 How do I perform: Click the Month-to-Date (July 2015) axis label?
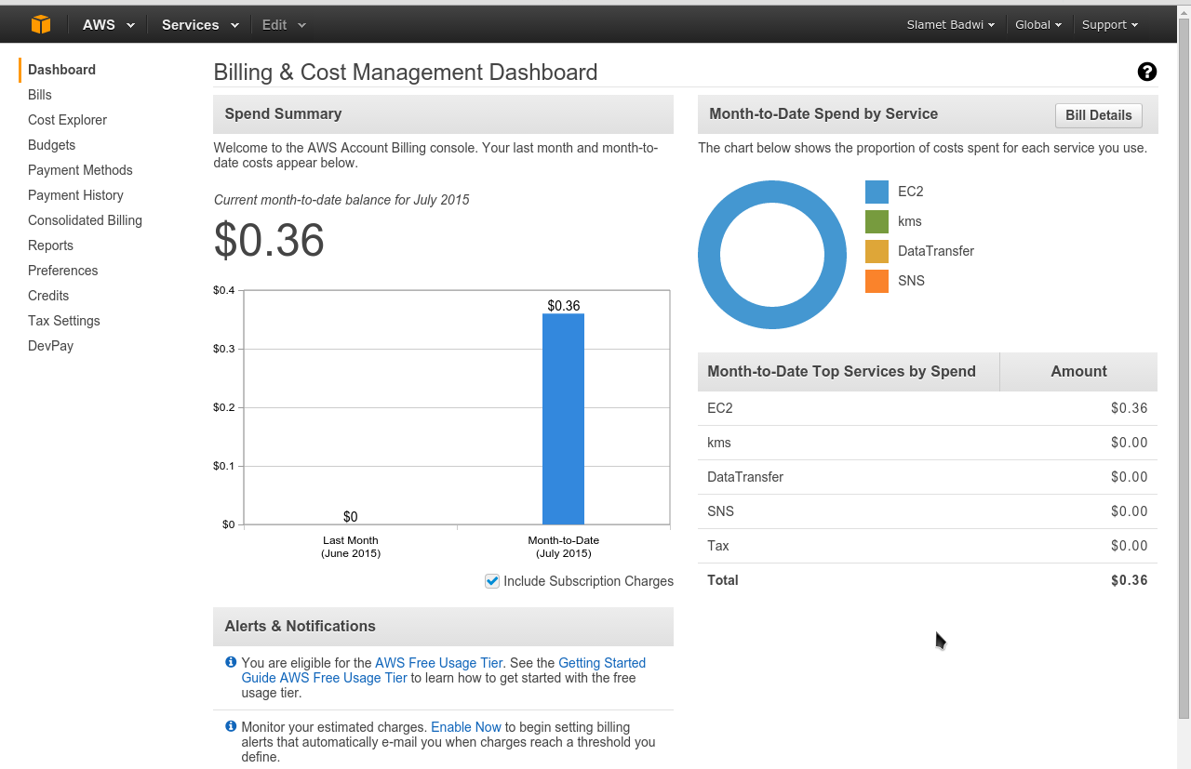click(x=564, y=547)
